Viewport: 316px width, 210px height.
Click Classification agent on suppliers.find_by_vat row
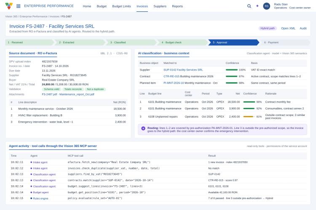click(44, 174)
